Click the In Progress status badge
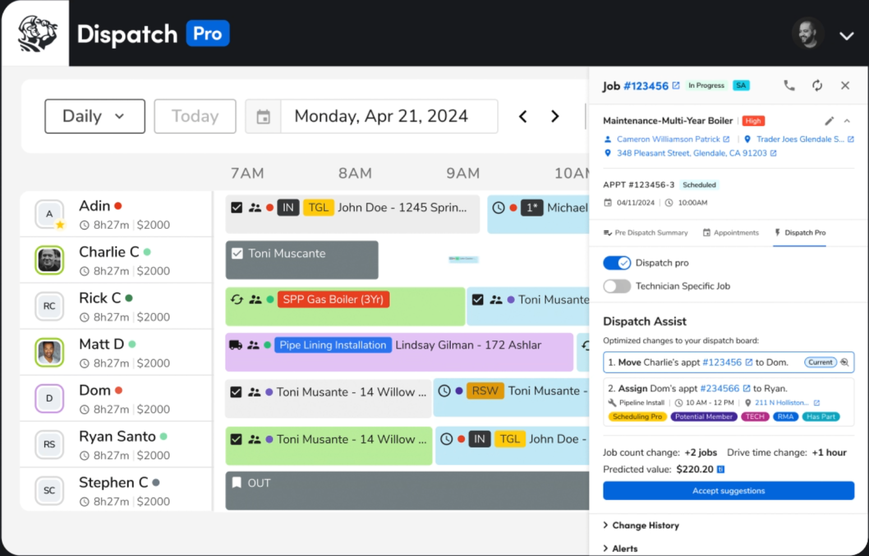The image size is (869, 556). 706,85
